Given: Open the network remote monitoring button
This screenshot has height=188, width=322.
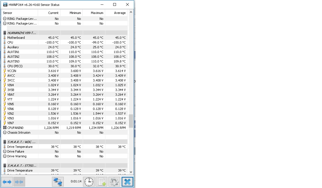Looking at the screenshot, I should [x=58, y=182].
